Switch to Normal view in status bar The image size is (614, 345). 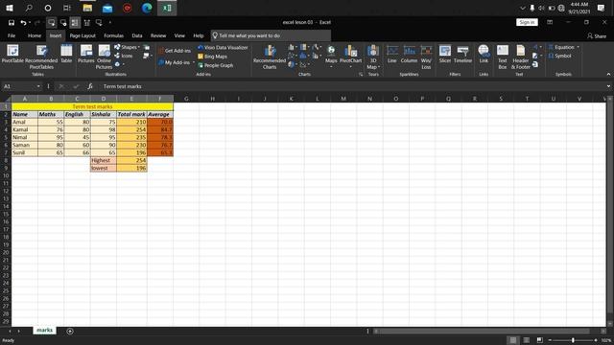pyautogui.click(x=513, y=340)
